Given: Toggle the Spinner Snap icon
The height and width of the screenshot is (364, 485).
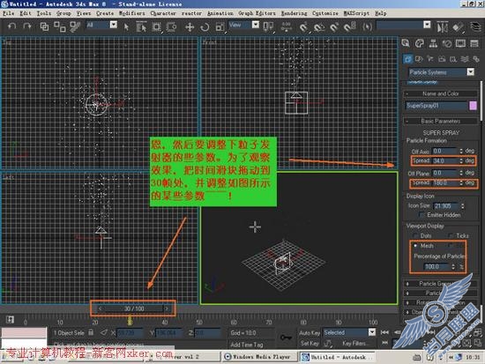Looking at the screenshot, I should pyautogui.click(x=349, y=27).
